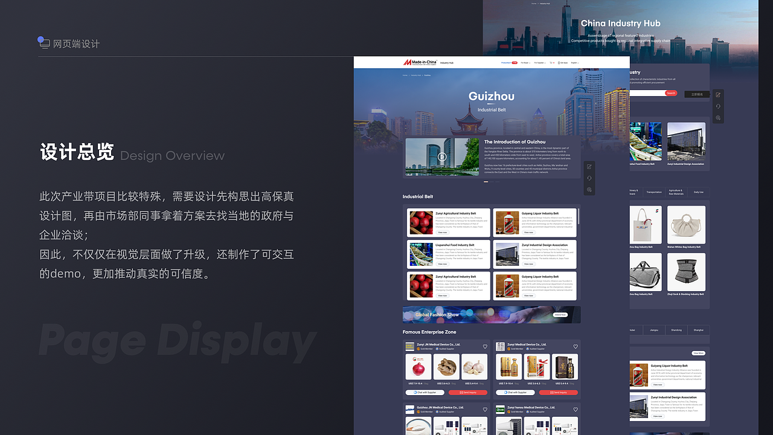Open Zunyi Industrial Design Association building thumbnail

point(507,254)
